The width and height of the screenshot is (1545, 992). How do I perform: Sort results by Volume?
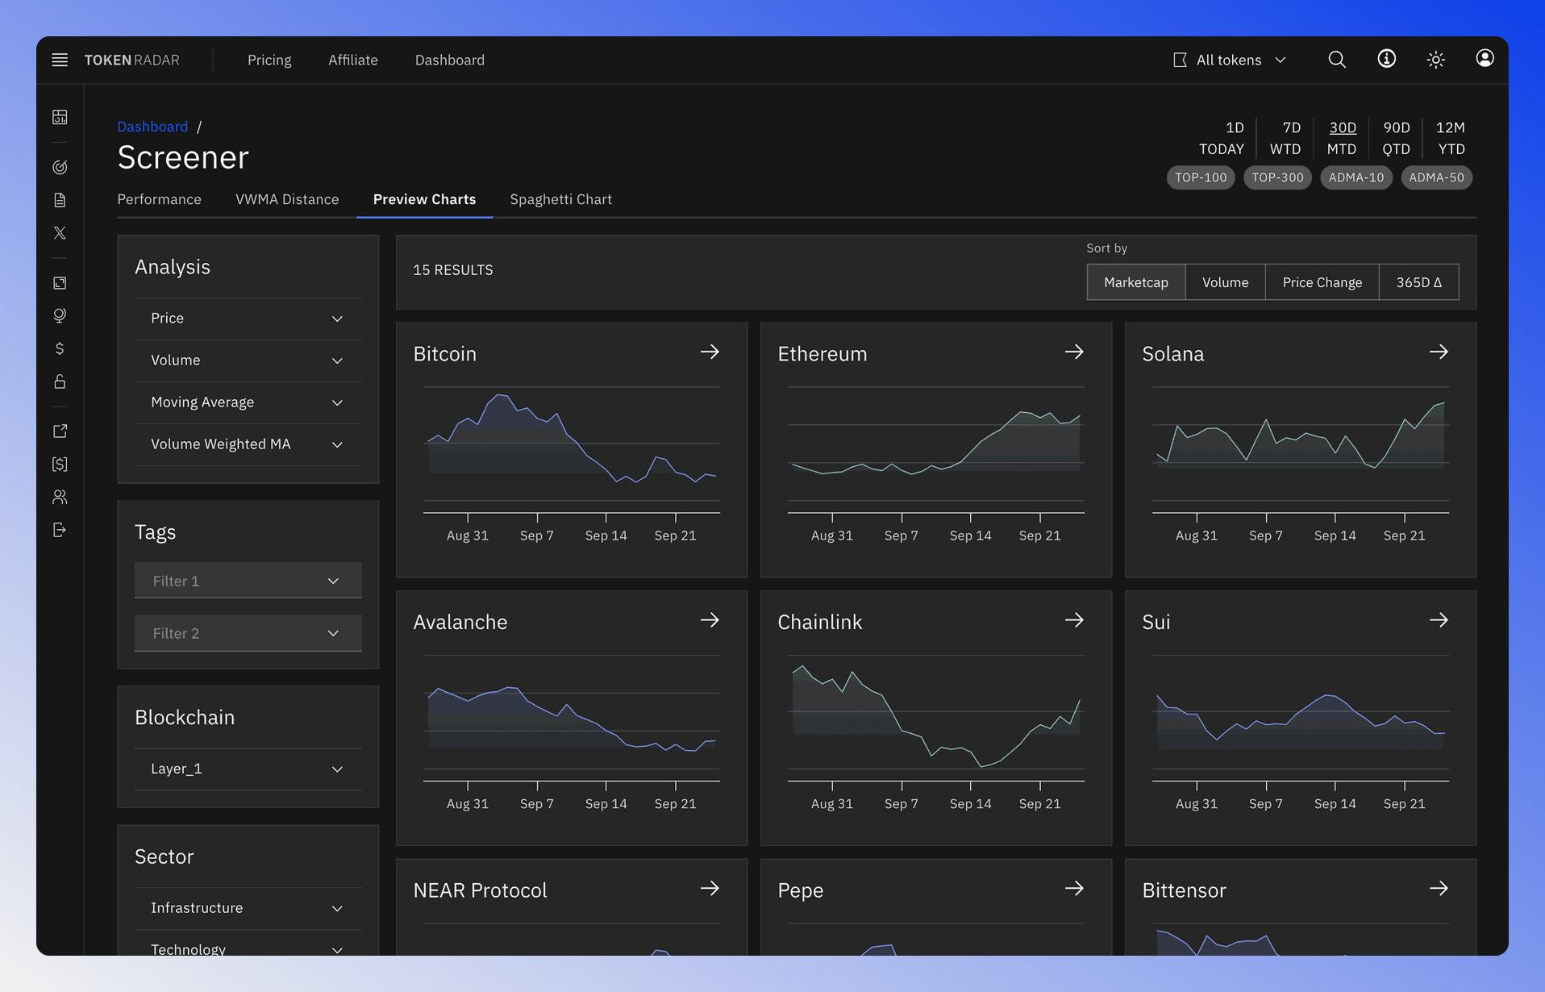[x=1225, y=282]
